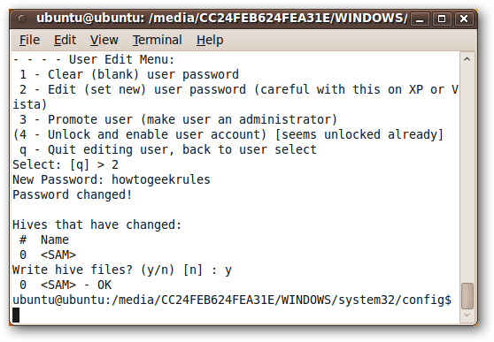Maximize the terminal window
Image resolution: width=494 pixels, height=342 pixels.
(442, 19)
